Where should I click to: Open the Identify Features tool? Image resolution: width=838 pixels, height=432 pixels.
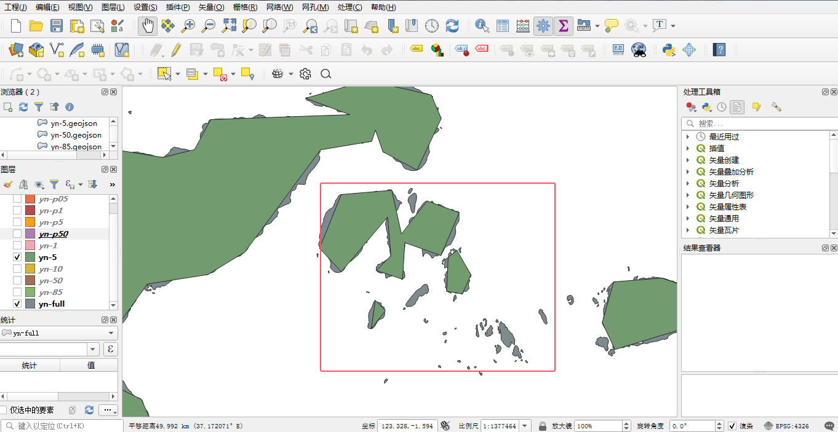click(482, 26)
